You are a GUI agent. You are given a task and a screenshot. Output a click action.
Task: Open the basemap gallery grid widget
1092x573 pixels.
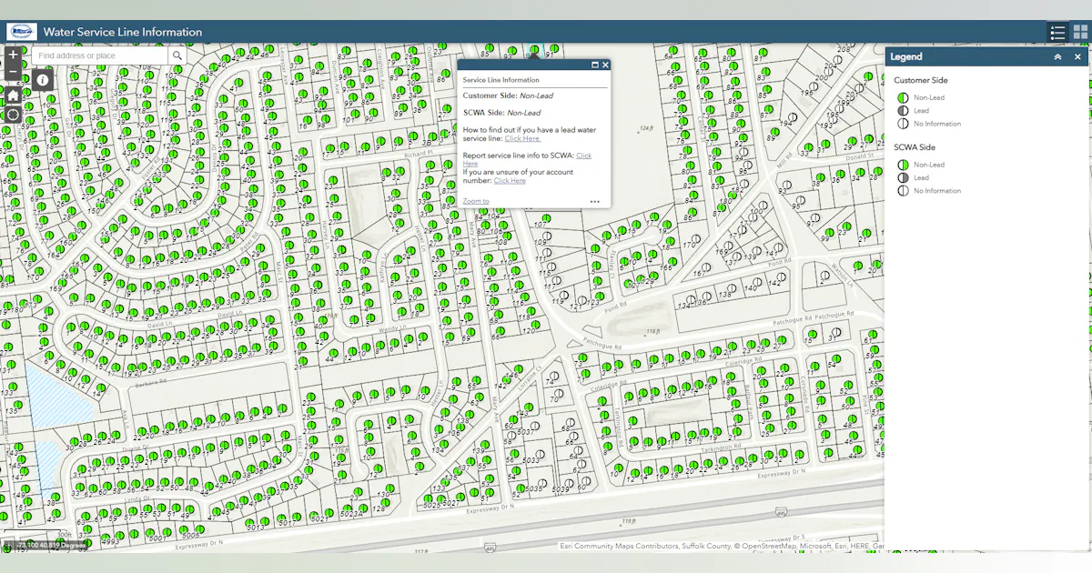coord(1080,33)
